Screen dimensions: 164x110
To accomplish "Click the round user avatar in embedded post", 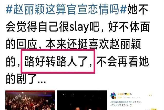I will (113, 96).
